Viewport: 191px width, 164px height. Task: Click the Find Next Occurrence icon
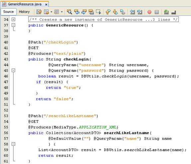pos(84,12)
